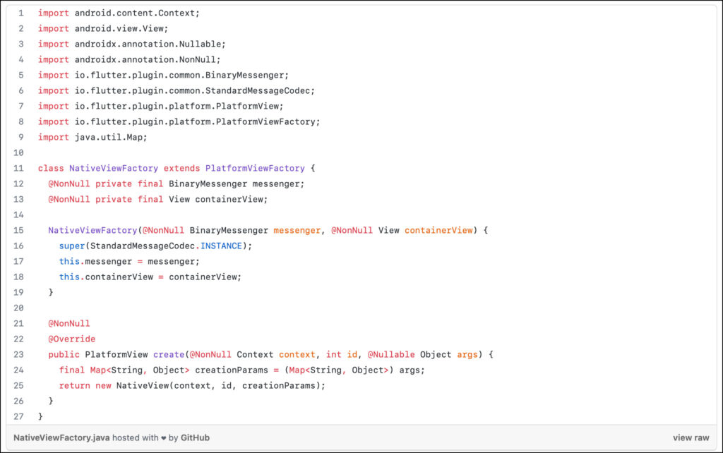Click the heart icon in gist footer
Screen dimensions: 723x453
click(164, 437)
